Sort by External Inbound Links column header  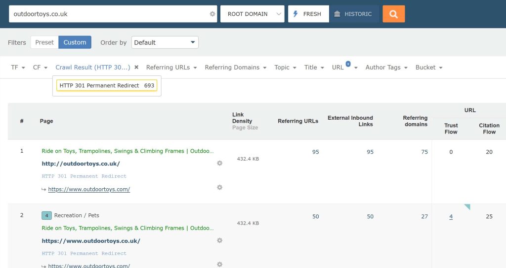tap(350, 121)
